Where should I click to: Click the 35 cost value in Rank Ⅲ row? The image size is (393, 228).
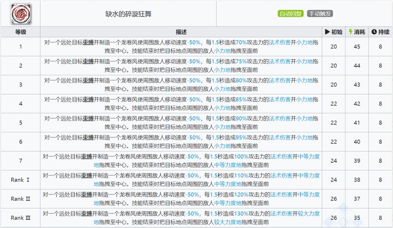[357, 218]
